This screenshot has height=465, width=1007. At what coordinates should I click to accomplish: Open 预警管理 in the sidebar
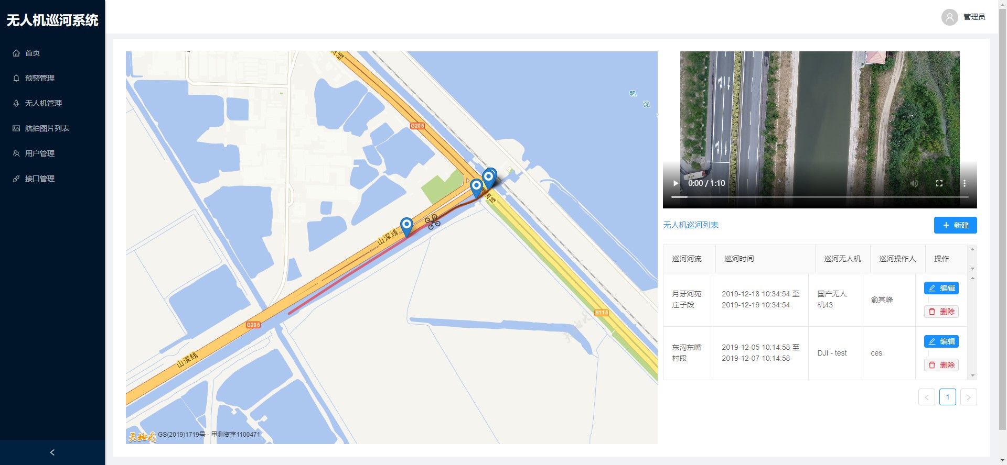coord(40,78)
